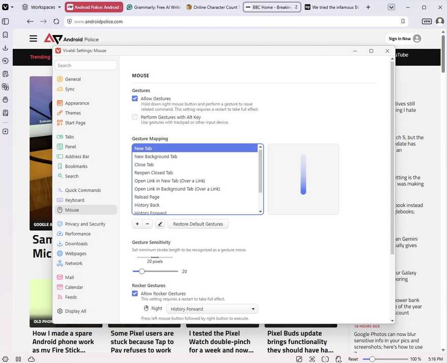Image resolution: width=447 pixels, height=363 pixels.
Task: Click the VPN icon in address bar
Action: [427, 21]
